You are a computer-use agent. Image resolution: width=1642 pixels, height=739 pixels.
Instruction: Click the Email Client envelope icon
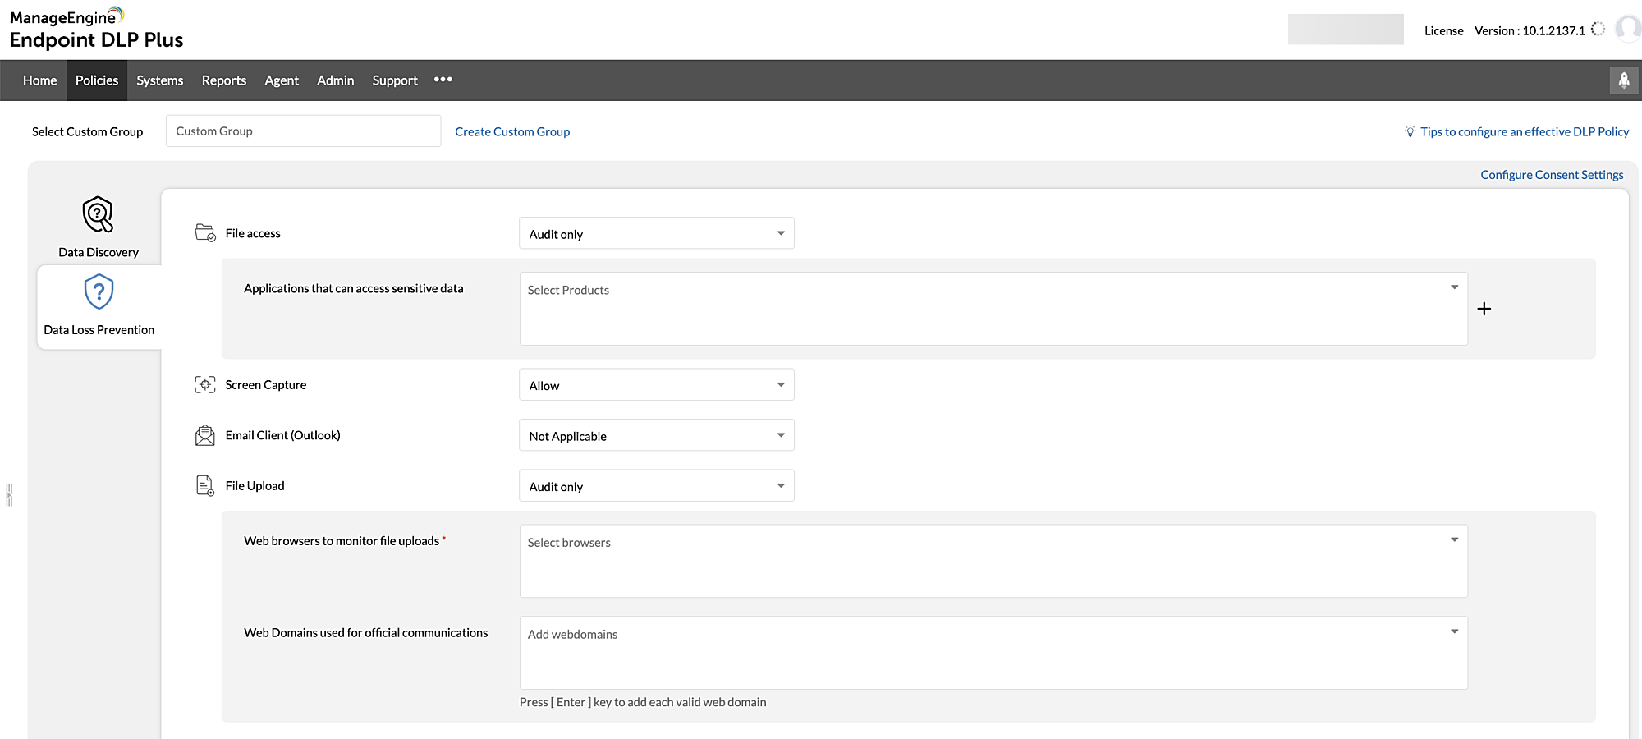coord(204,434)
